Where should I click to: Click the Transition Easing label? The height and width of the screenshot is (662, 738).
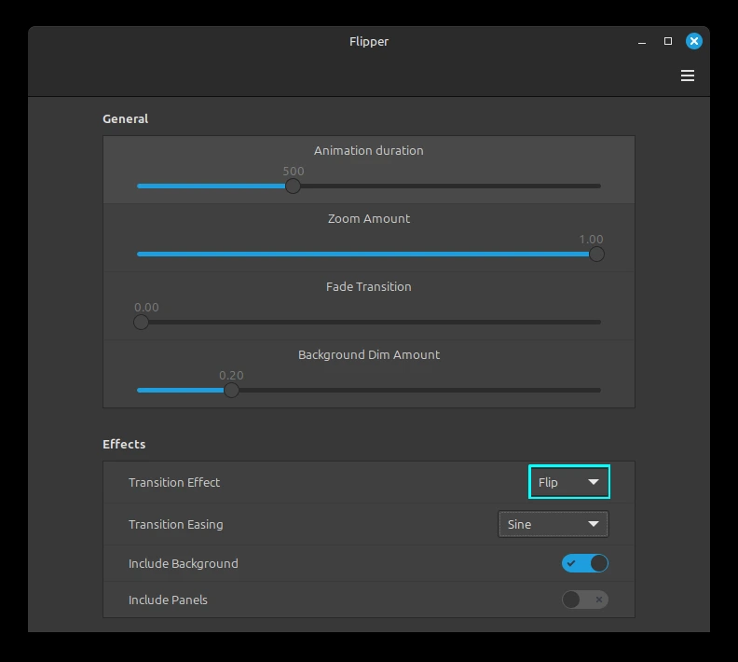(175, 525)
